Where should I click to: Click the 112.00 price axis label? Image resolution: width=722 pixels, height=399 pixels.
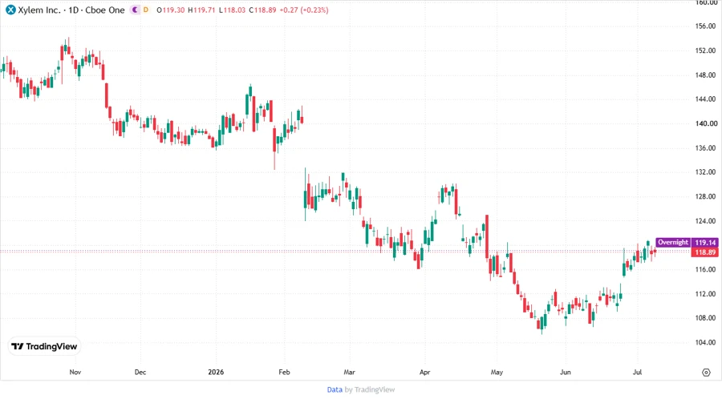(x=706, y=294)
